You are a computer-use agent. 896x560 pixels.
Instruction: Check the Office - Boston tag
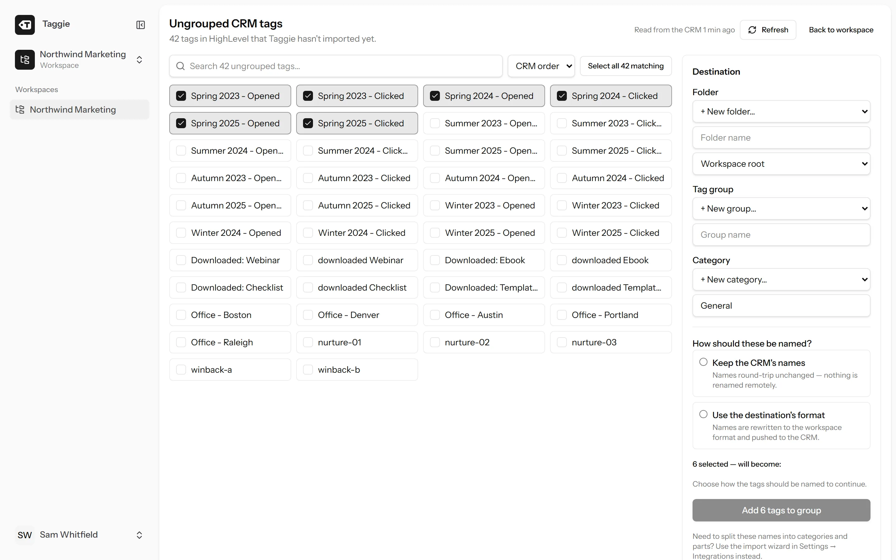pos(181,315)
